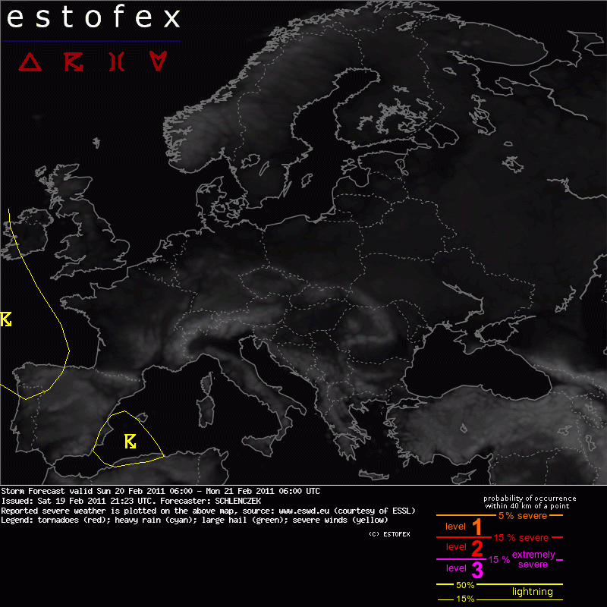
Task: Click the red diagonal arrow symbol
Action: tap(73, 62)
